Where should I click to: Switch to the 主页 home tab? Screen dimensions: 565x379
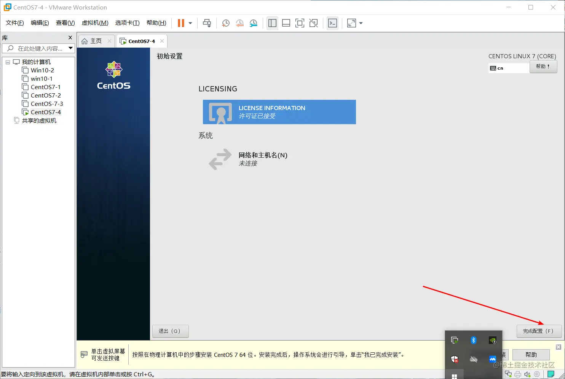click(96, 41)
